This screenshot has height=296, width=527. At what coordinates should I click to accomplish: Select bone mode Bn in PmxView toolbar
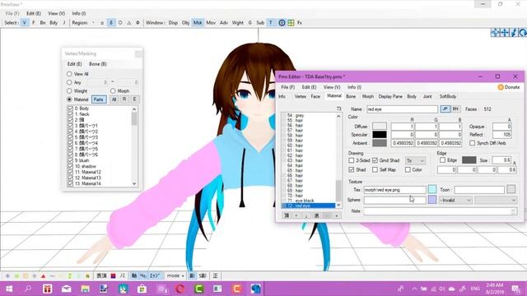click(x=43, y=23)
